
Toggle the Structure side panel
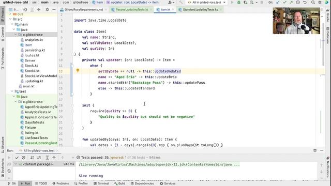(3, 145)
